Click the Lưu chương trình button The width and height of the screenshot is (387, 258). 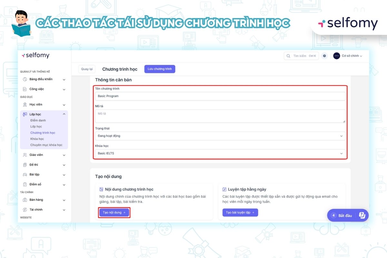pyautogui.click(x=160, y=69)
